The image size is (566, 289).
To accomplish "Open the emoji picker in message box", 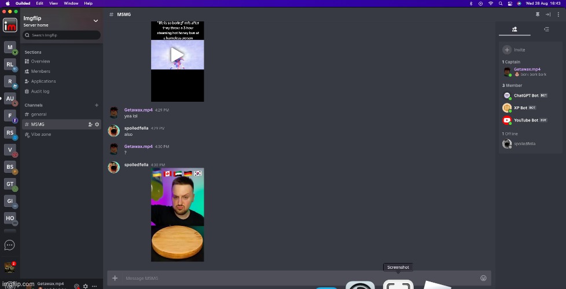I will pos(483,278).
